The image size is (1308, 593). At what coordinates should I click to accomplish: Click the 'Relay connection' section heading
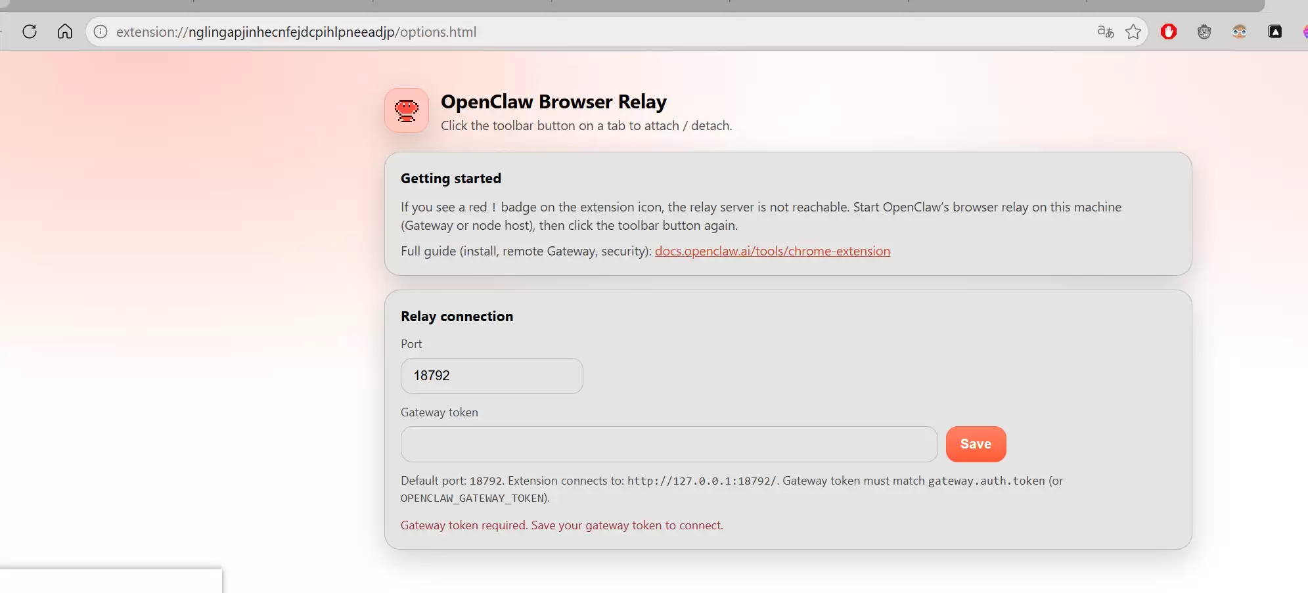(457, 317)
